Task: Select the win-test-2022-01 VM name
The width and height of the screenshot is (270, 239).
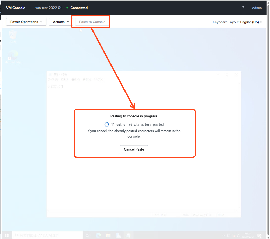Action: (49, 8)
